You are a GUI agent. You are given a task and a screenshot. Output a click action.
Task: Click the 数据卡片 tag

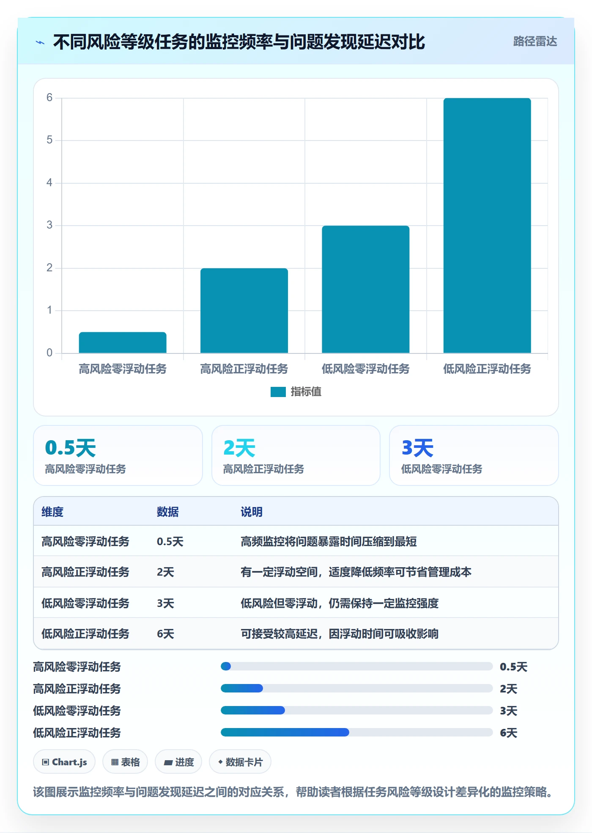(x=240, y=762)
